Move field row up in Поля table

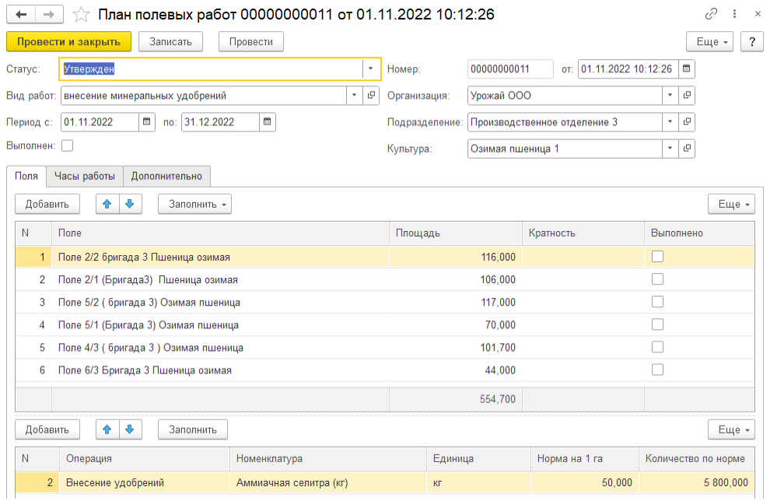107,204
